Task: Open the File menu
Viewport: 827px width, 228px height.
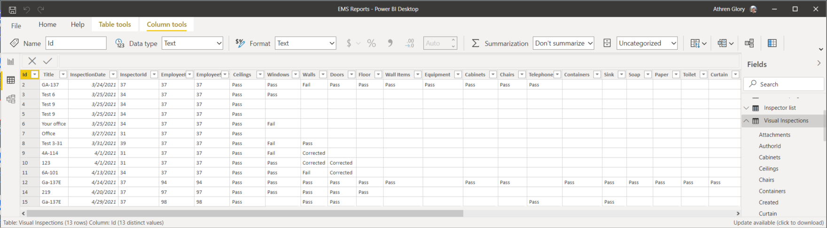Action: tap(16, 26)
